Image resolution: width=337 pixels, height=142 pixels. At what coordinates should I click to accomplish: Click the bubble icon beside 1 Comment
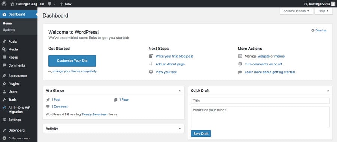coord(48,106)
